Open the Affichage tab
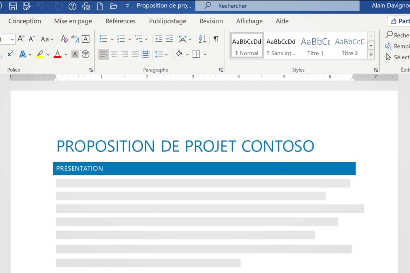Image resolution: width=410 pixels, height=273 pixels. (x=249, y=21)
